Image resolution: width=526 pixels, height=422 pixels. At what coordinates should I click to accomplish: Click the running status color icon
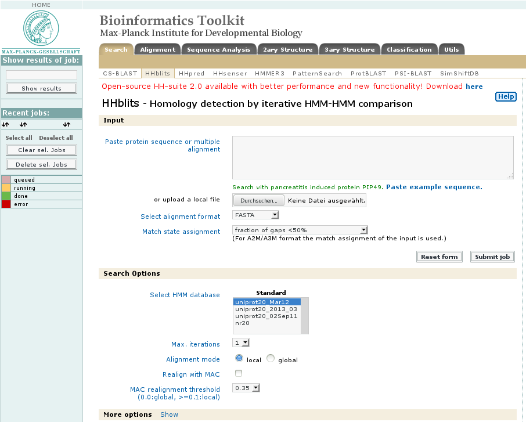tap(6, 188)
